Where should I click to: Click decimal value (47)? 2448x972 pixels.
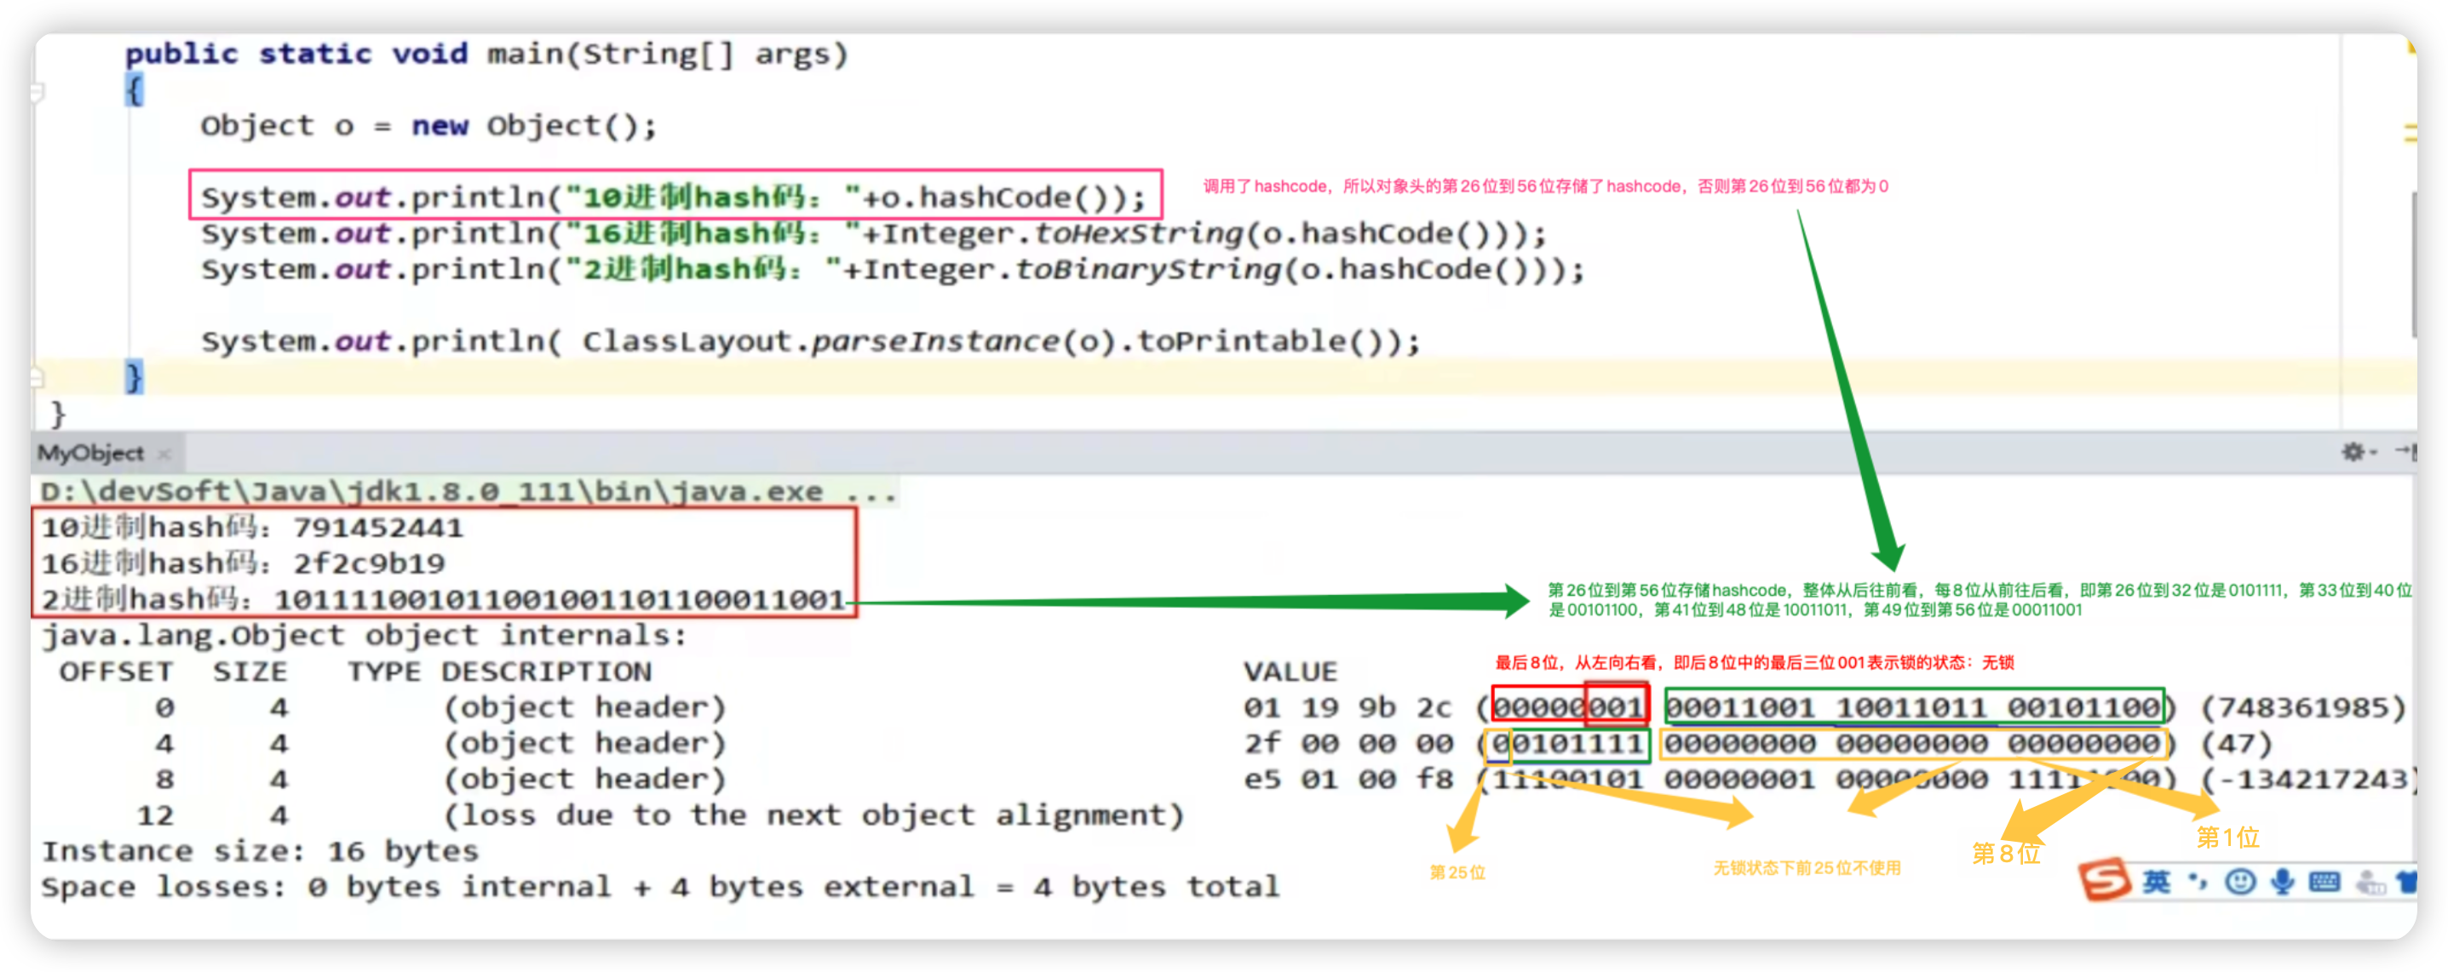pyautogui.click(x=2235, y=743)
